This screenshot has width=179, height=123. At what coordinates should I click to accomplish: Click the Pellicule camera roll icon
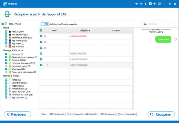tap(10, 32)
